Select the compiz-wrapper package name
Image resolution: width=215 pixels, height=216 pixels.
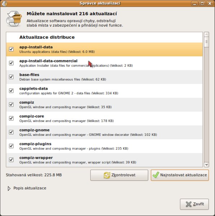pos(36,158)
